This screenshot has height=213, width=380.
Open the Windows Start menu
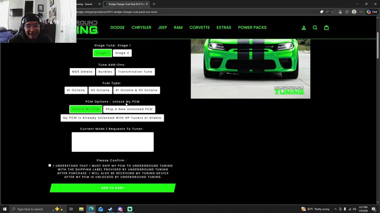(x=4, y=209)
